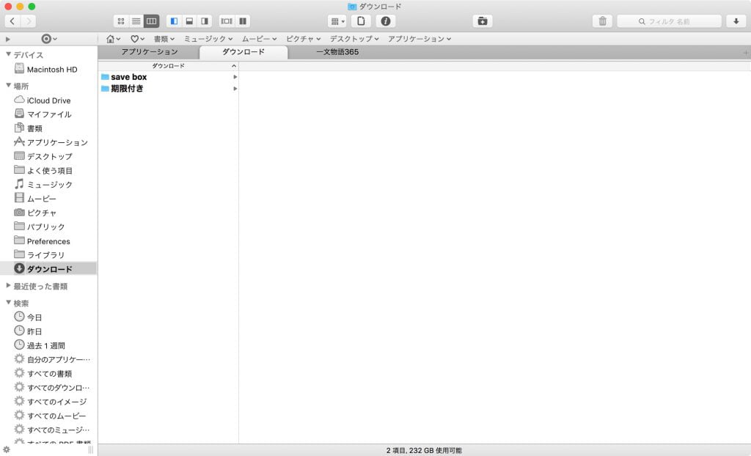Collapse the デバイス sidebar section
Screen dimensions: 751x456
8,54
